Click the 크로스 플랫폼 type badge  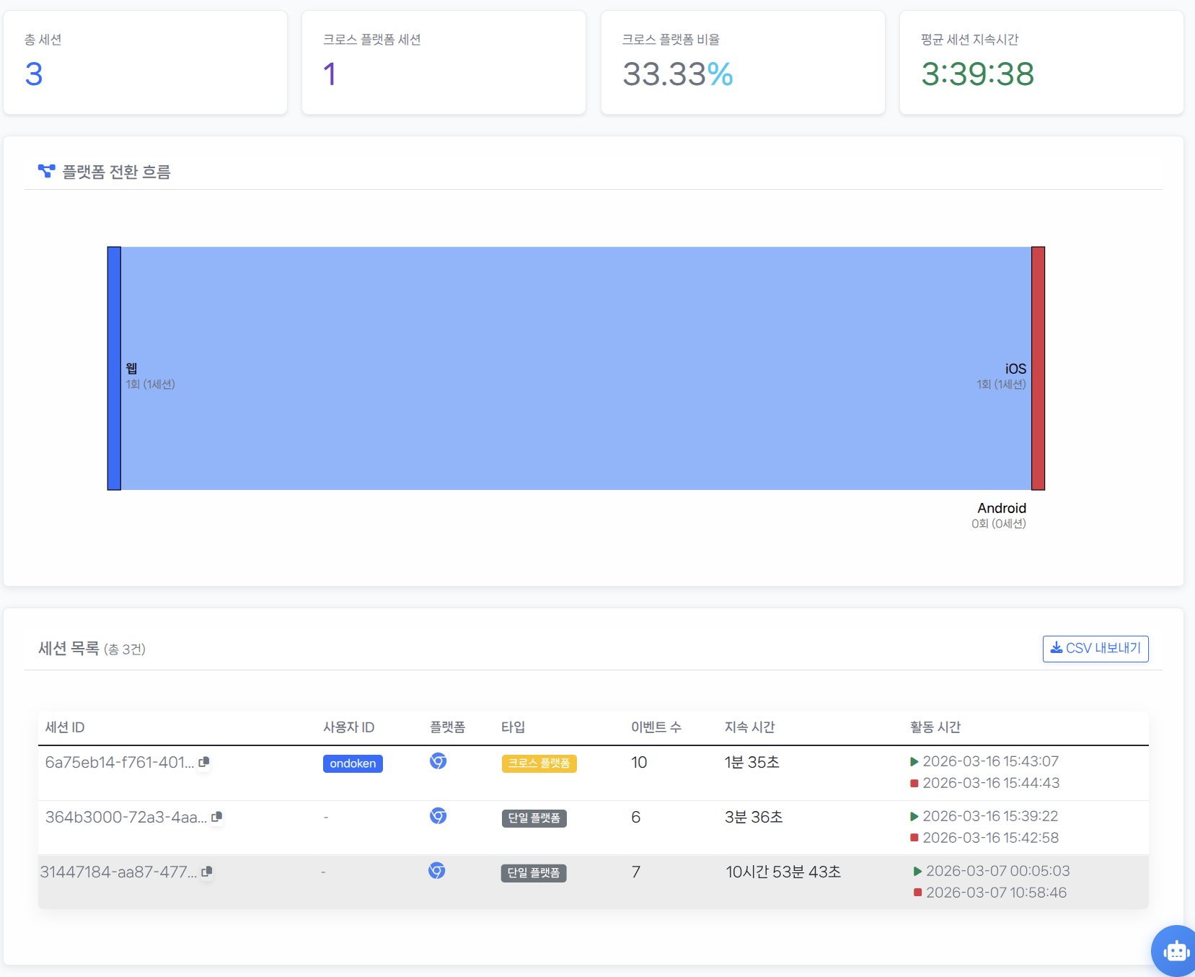point(539,763)
